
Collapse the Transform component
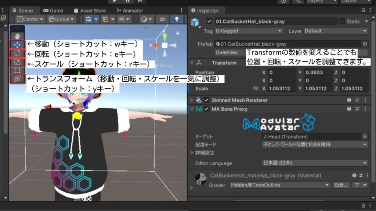(192, 63)
